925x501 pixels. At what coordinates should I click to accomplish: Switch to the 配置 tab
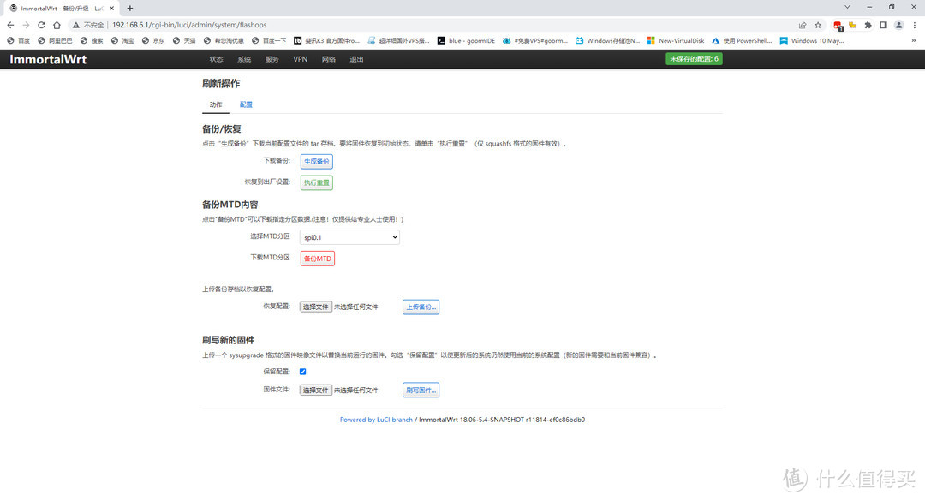pyautogui.click(x=246, y=104)
